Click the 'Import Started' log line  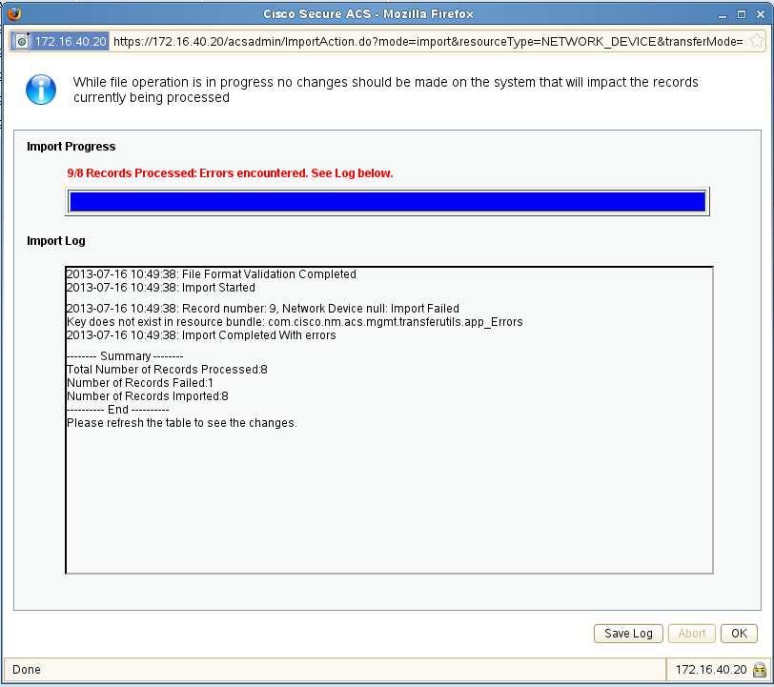161,288
